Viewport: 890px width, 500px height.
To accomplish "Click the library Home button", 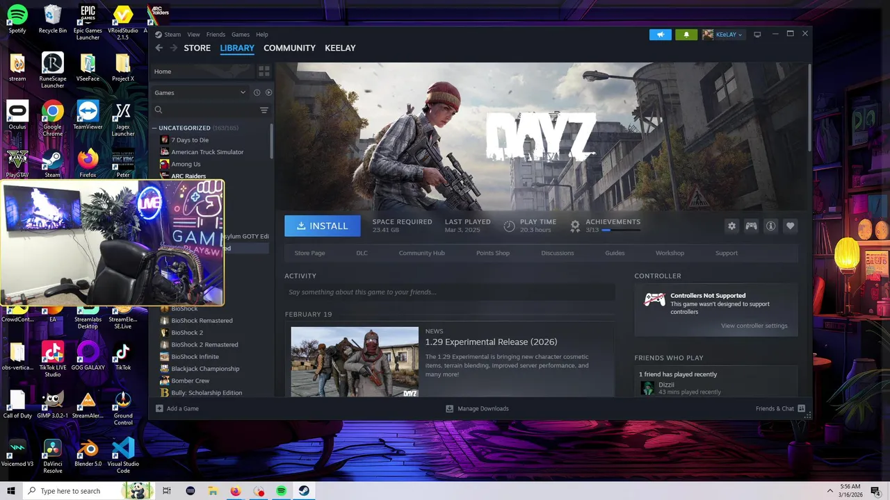I will 203,72.
